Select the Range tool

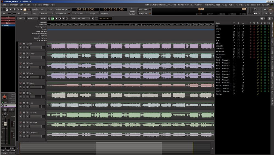point(53,18)
